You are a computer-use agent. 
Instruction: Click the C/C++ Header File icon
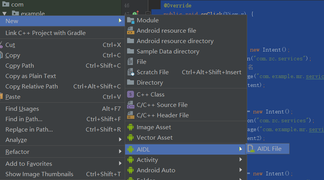[131, 115]
